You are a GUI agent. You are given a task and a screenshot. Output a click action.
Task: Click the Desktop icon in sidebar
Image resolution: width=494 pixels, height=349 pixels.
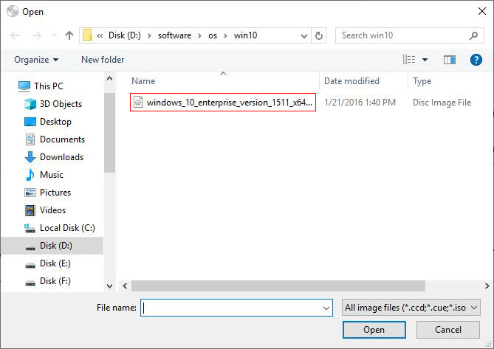tap(30, 122)
